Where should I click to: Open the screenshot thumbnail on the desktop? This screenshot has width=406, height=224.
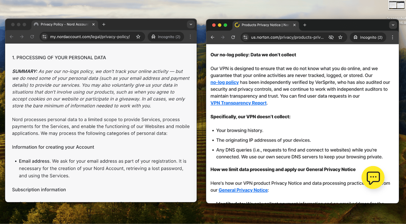pos(396,5)
